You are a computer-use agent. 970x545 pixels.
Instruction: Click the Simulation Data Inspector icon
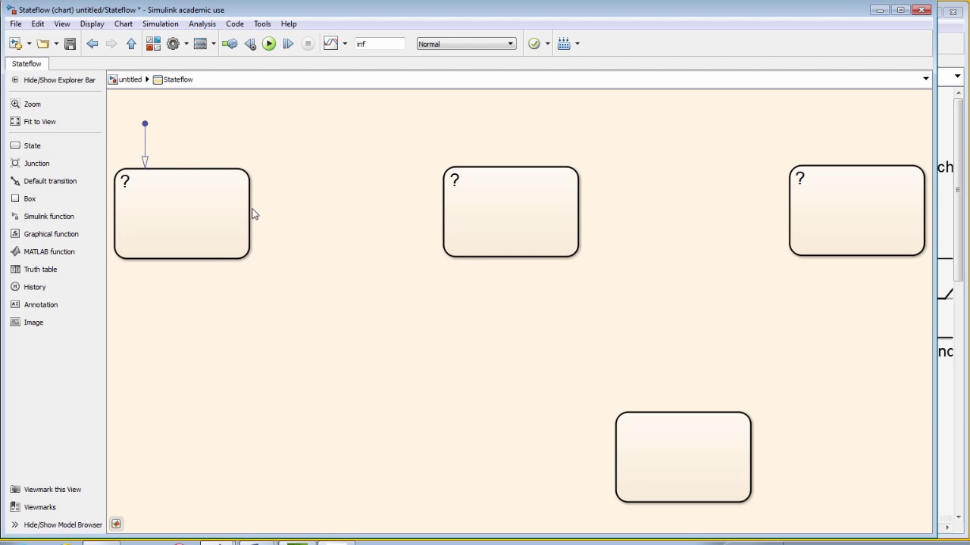click(330, 44)
